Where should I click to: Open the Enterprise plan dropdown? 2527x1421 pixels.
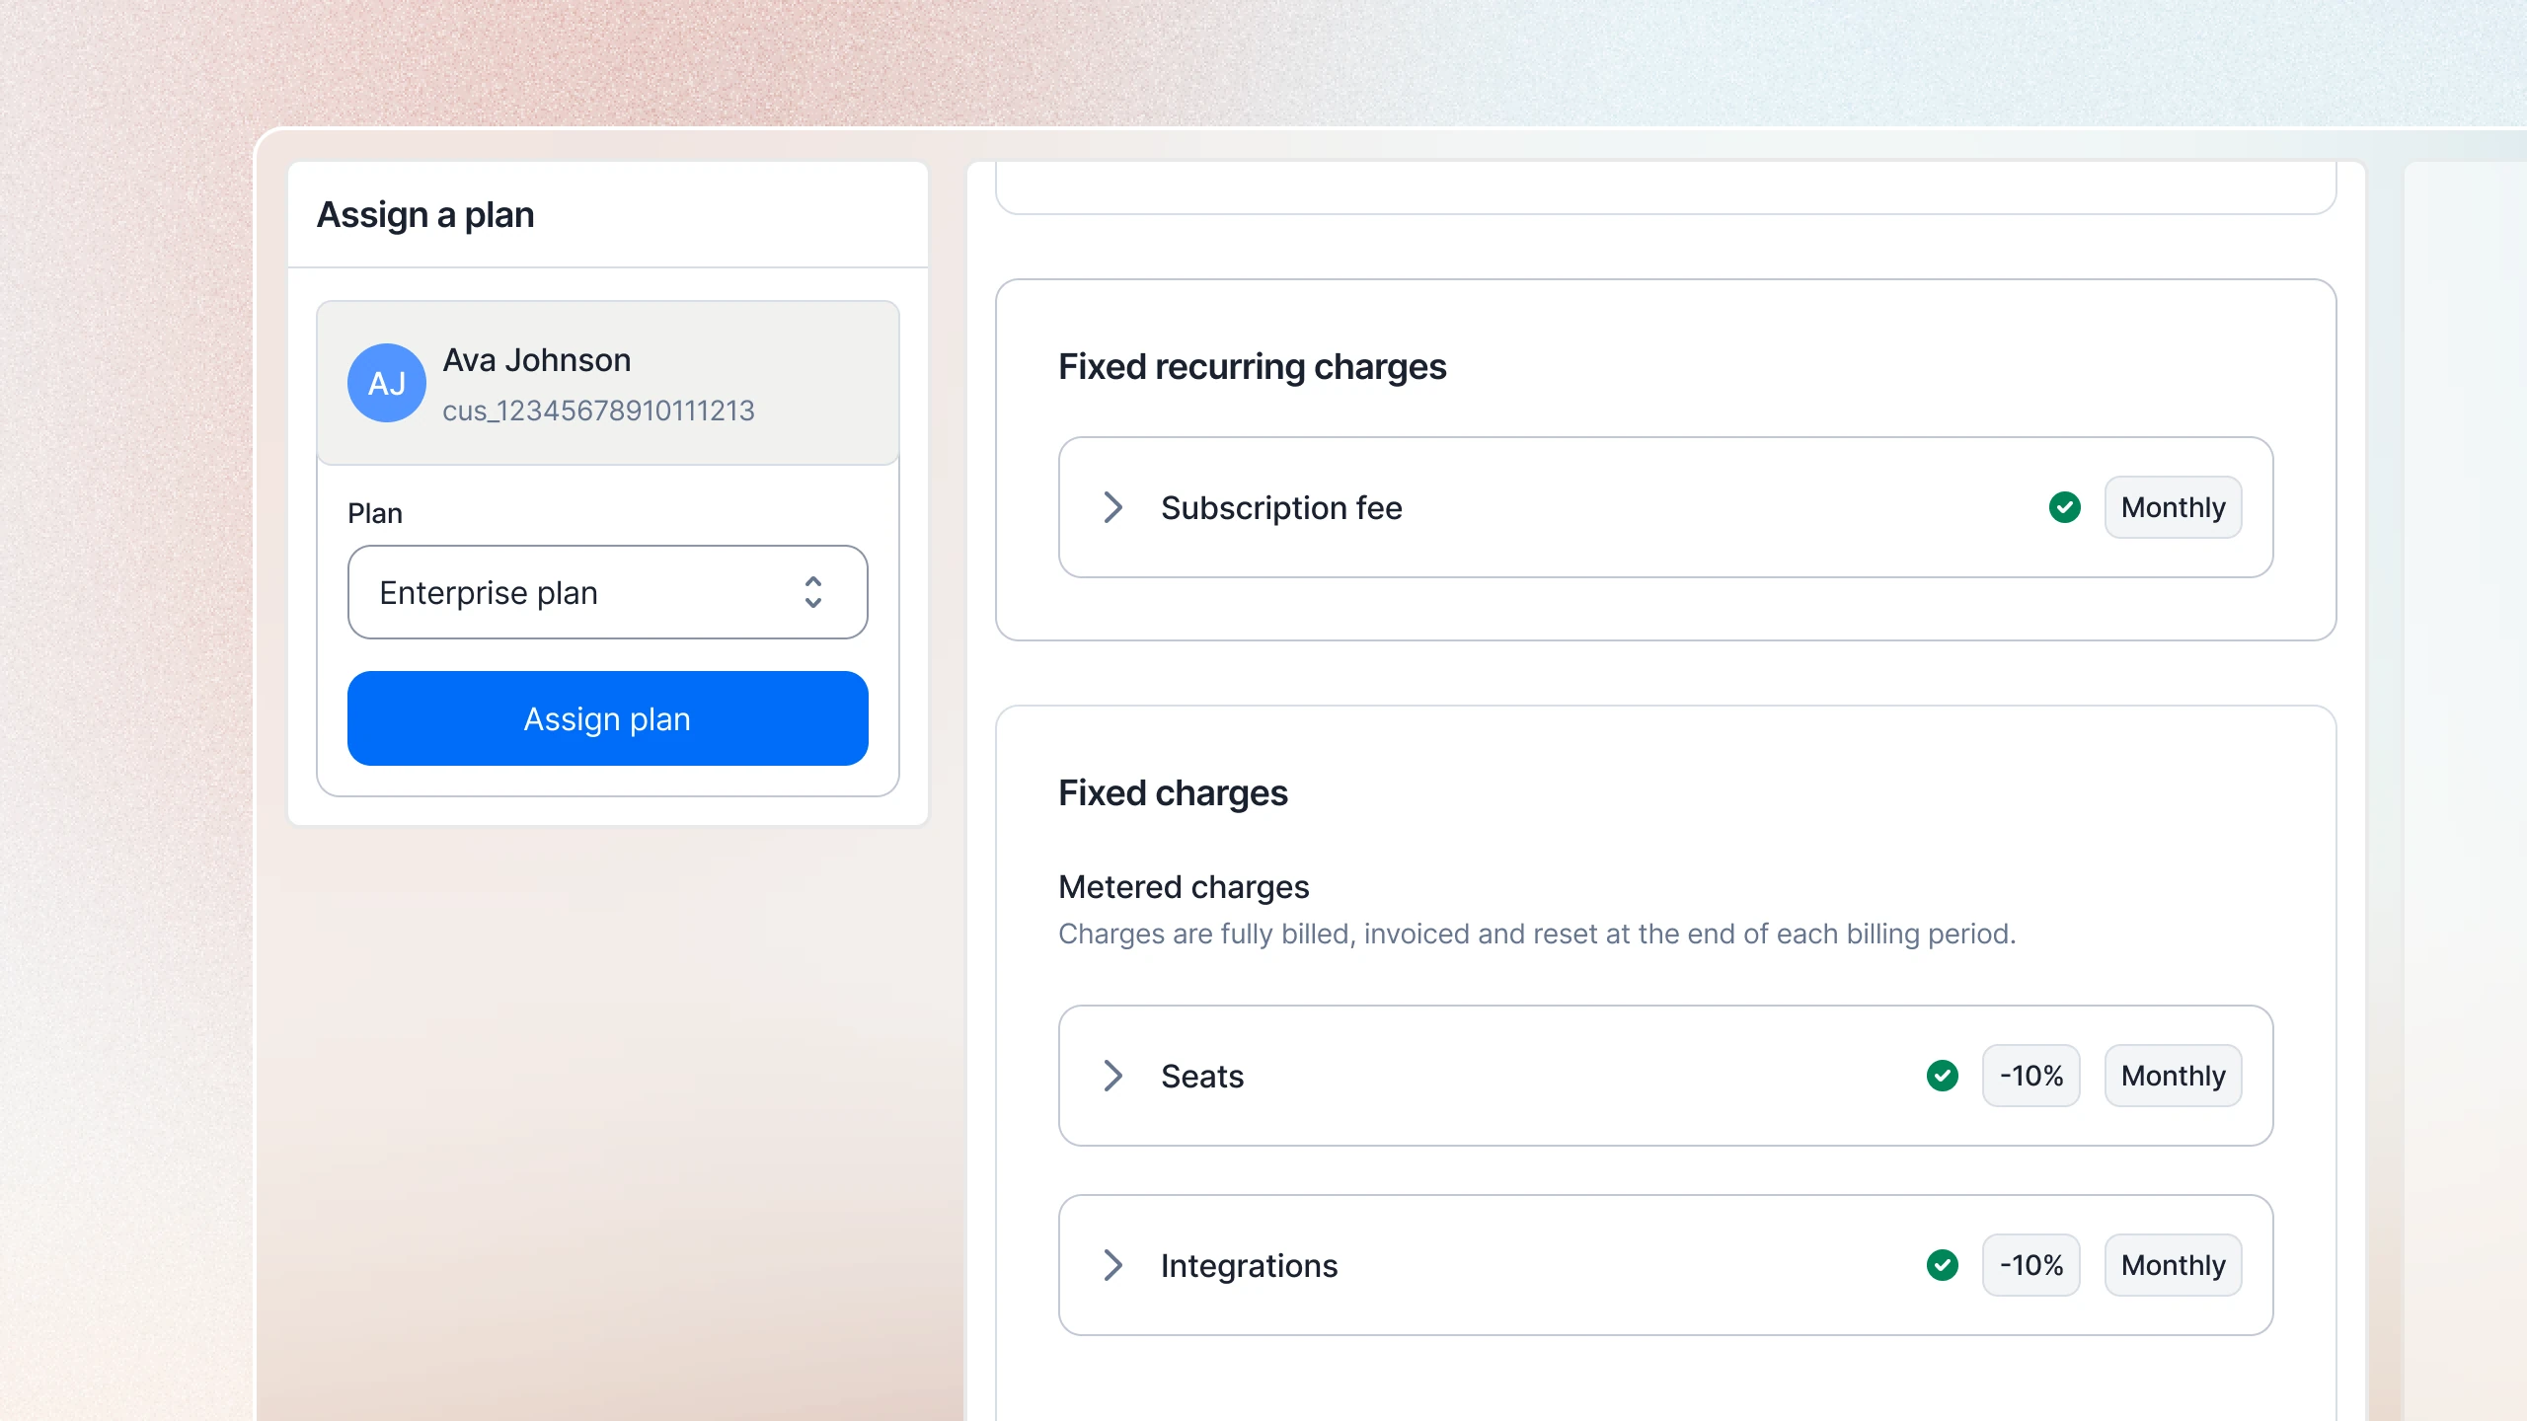pyautogui.click(x=608, y=592)
